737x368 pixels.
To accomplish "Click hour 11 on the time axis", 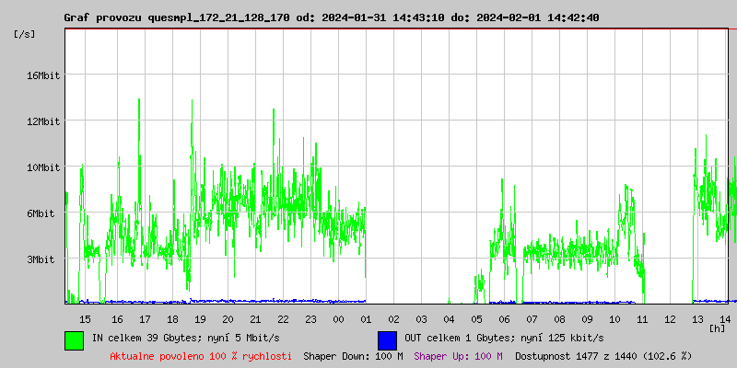I will coord(642,318).
